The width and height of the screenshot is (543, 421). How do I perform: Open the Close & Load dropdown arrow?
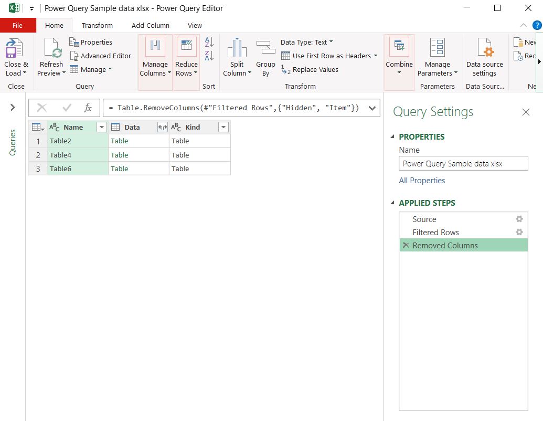pyautogui.click(x=25, y=72)
